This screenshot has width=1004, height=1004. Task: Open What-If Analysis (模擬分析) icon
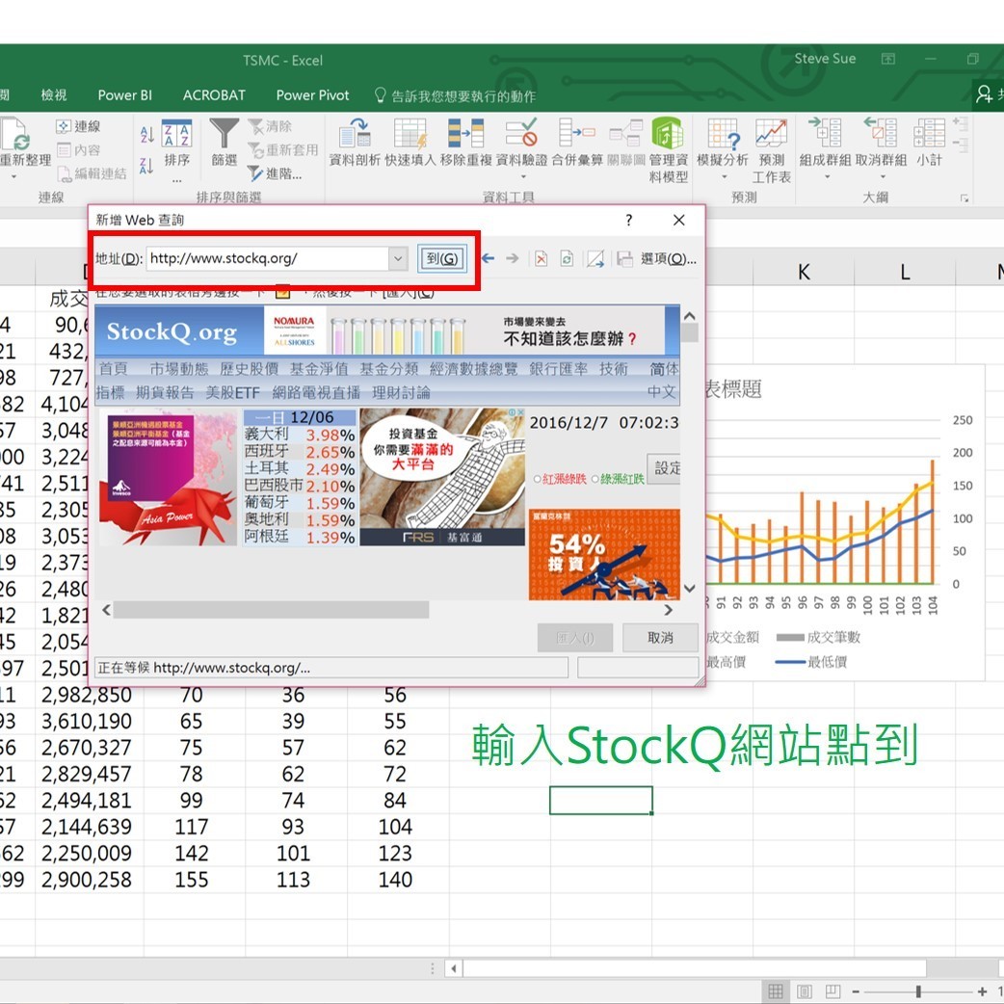723,133
